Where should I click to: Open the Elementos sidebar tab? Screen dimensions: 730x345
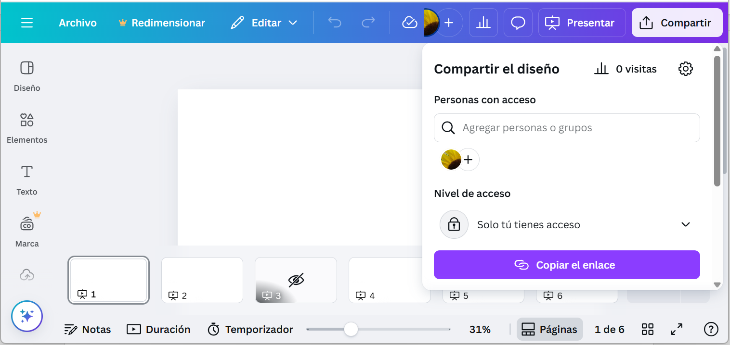pyautogui.click(x=27, y=127)
